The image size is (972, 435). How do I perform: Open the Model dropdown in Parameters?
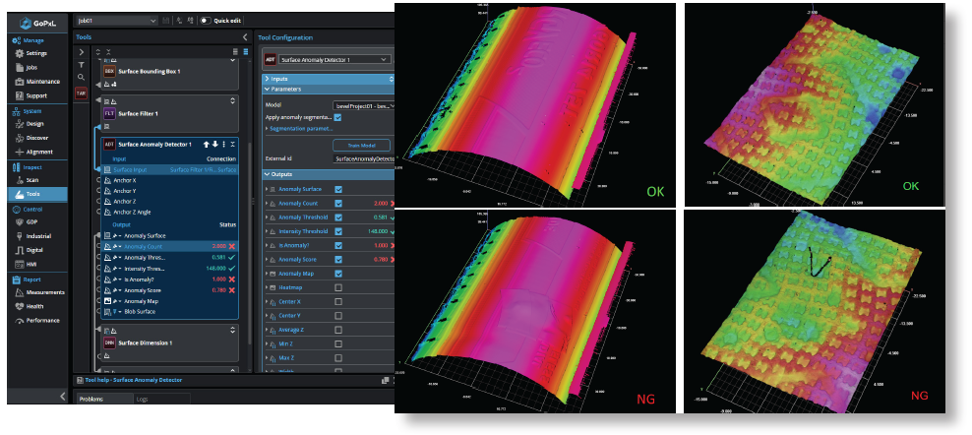click(x=363, y=104)
